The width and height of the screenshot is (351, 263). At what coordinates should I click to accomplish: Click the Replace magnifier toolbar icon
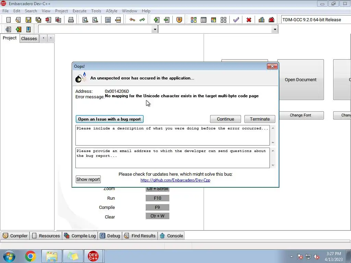[95, 20]
